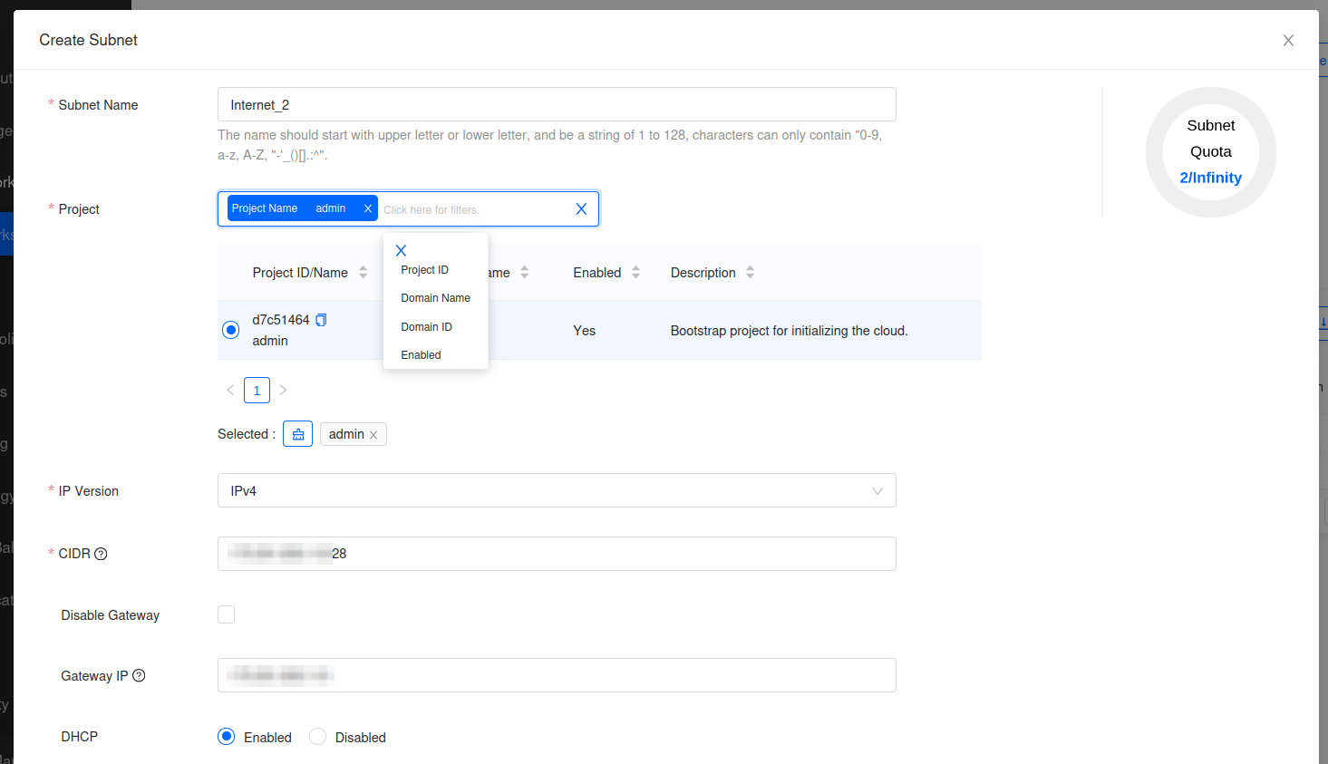Clear all selected projects with trash icon
The height and width of the screenshot is (764, 1328).
click(297, 434)
